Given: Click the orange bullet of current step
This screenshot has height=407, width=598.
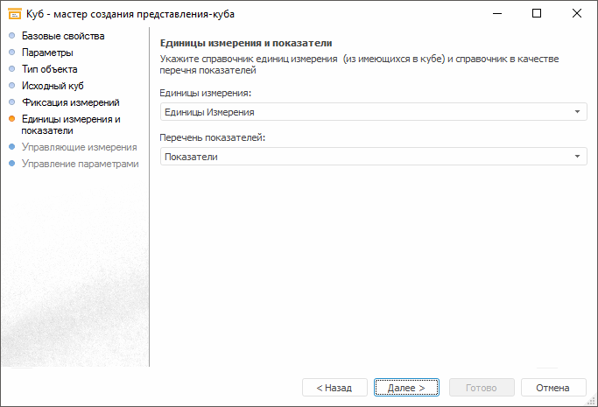Looking at the screenshot, I should [x=11, y=119].
